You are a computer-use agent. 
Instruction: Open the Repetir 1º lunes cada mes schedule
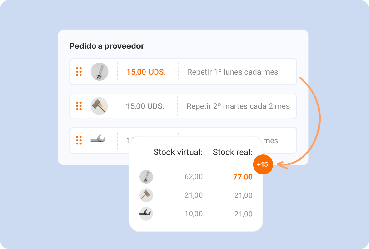(233, 72)
